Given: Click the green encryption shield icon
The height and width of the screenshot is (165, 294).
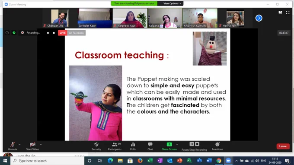Looking at the screenshot, I should pyautogui.click(x=14, y=33).
